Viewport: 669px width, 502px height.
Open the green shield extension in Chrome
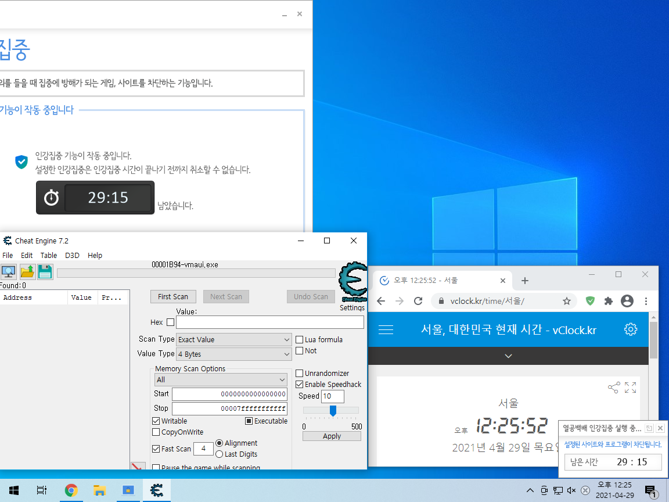pyautogui.click(x=590, y=301)
